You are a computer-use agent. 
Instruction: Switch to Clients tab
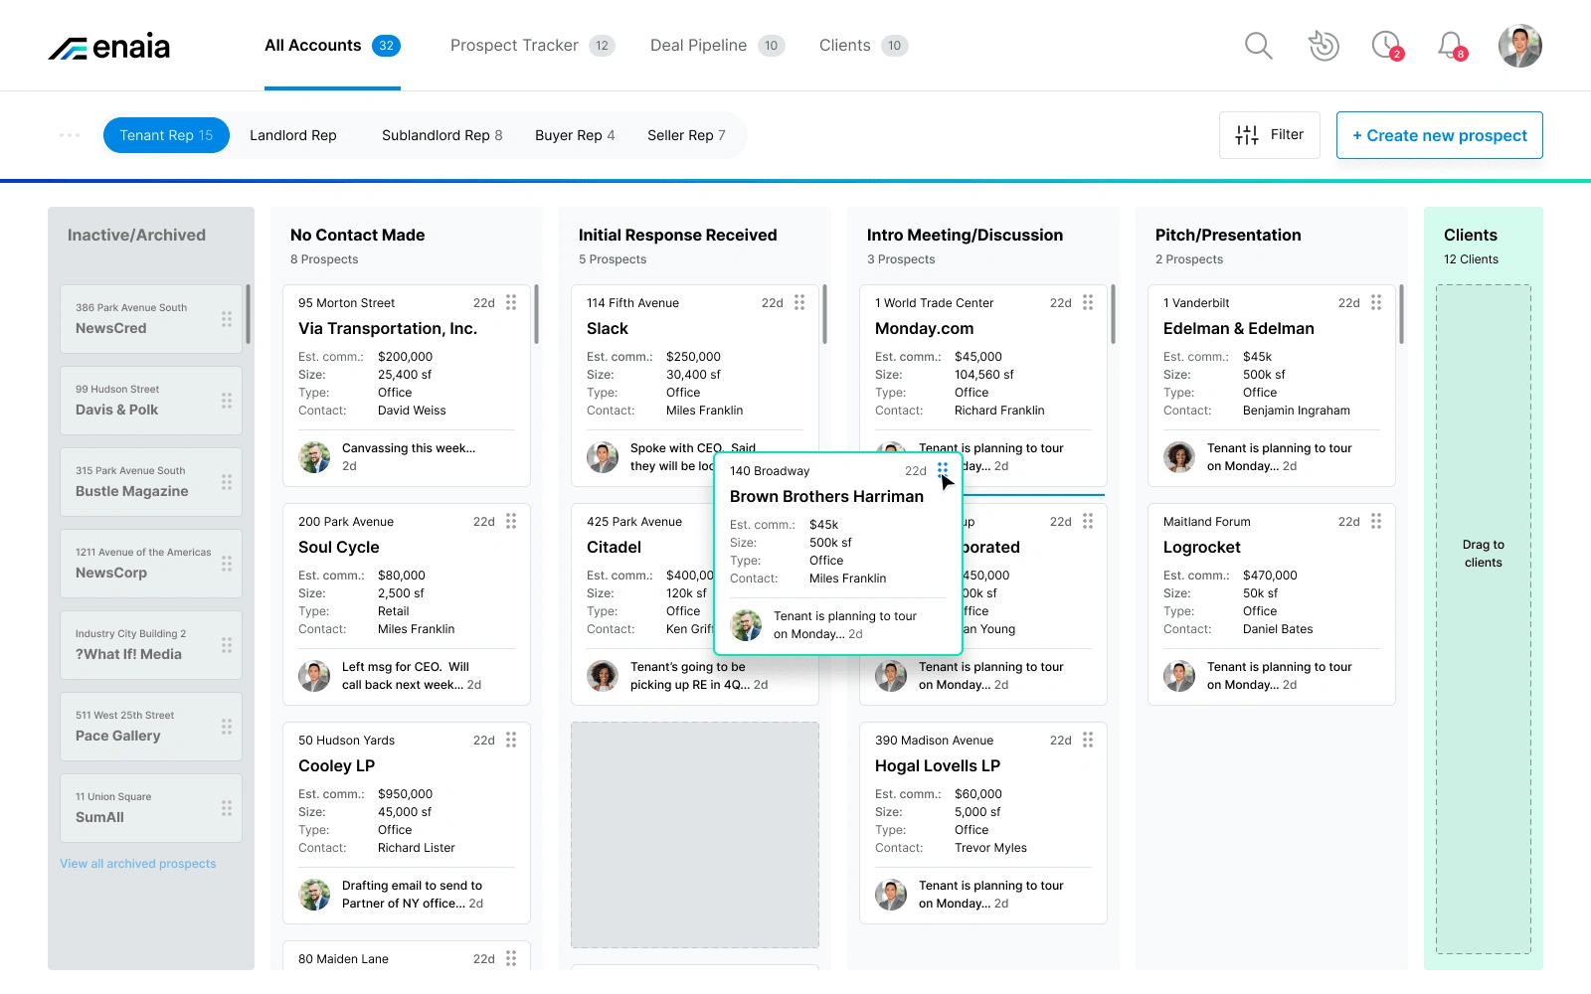tap(863, 46)
